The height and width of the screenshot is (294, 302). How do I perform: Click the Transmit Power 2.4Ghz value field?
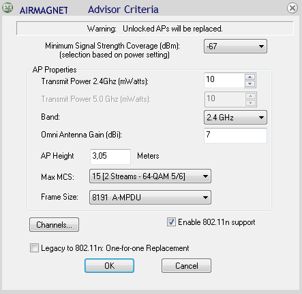(x=224, y=80)
